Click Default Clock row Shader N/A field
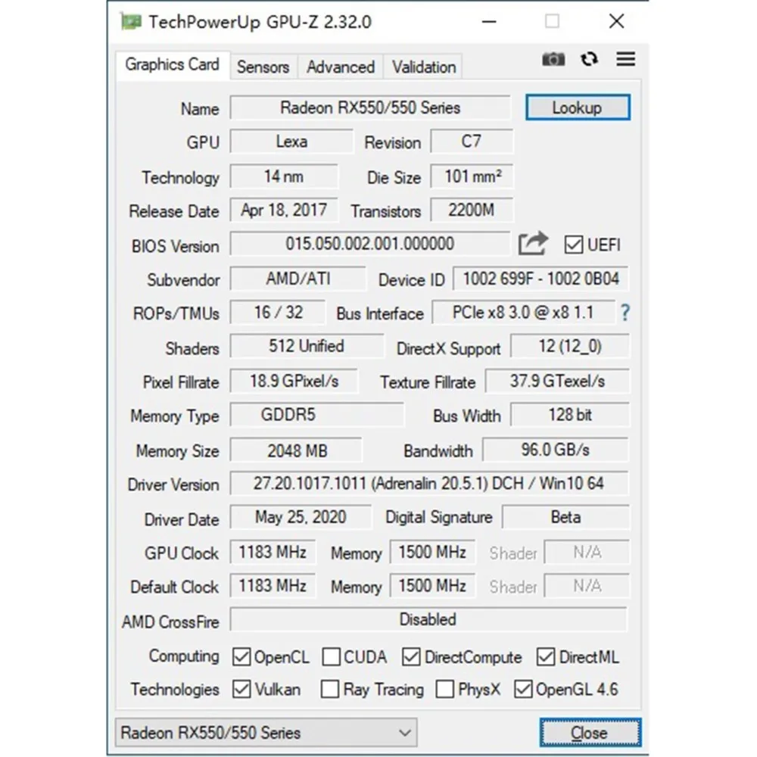Screen dimensions: 757x757 tap(587, 586)
